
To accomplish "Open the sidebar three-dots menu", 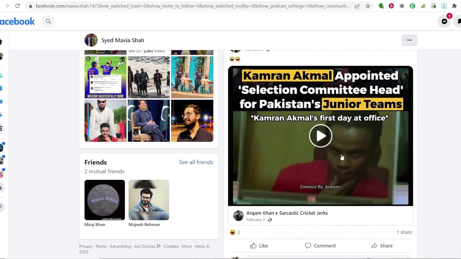I will (1, 128).
